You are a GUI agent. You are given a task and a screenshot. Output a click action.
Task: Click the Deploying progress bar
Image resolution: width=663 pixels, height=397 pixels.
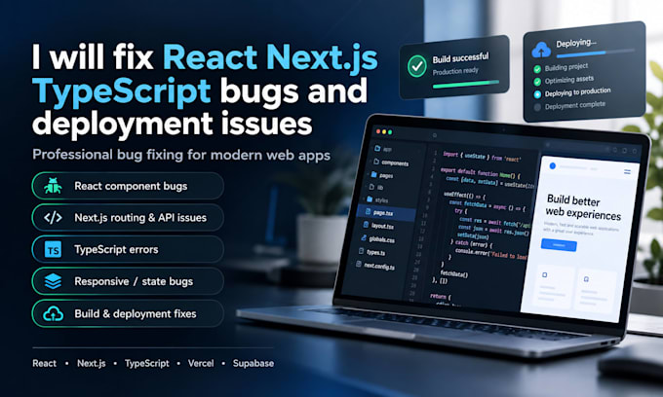(596, 54)
